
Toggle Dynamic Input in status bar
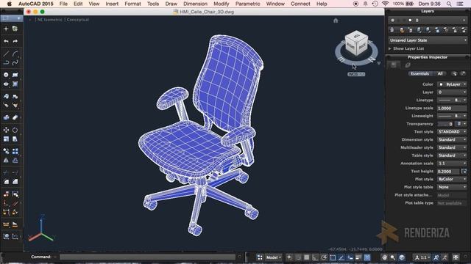pos(350,257)
